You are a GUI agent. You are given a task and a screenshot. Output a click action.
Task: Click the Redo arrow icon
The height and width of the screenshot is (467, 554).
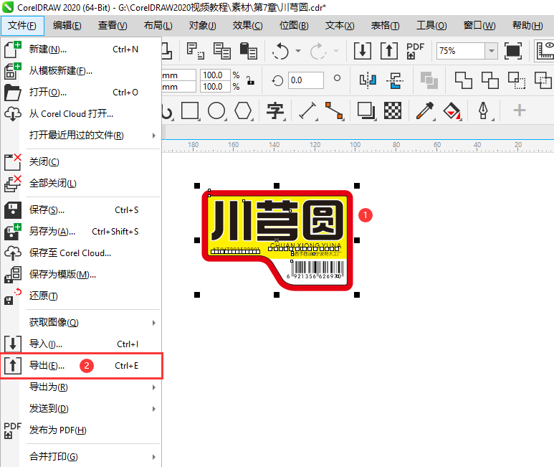pyautogui.click(x=318, y=51)
